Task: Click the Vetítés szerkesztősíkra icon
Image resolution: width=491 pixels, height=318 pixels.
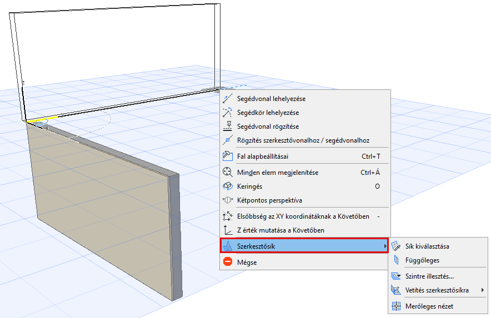Action: (x=396, y=290)
